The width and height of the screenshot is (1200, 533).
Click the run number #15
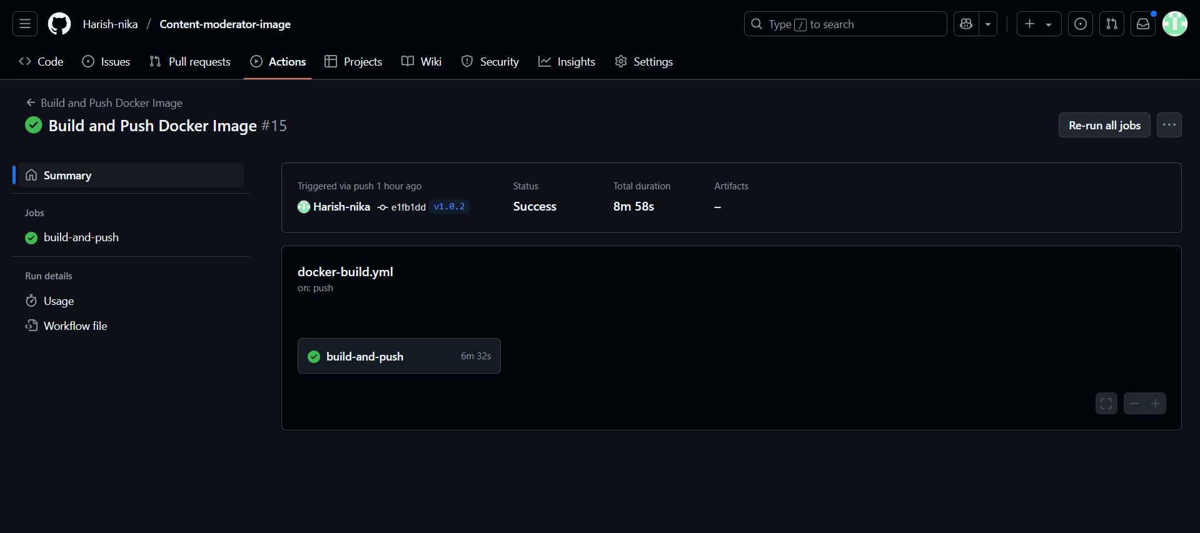click(x=274, y=126)
